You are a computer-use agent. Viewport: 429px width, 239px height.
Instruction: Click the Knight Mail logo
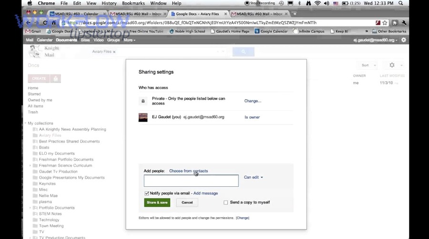pyautogui.click(x=44, y=51)
